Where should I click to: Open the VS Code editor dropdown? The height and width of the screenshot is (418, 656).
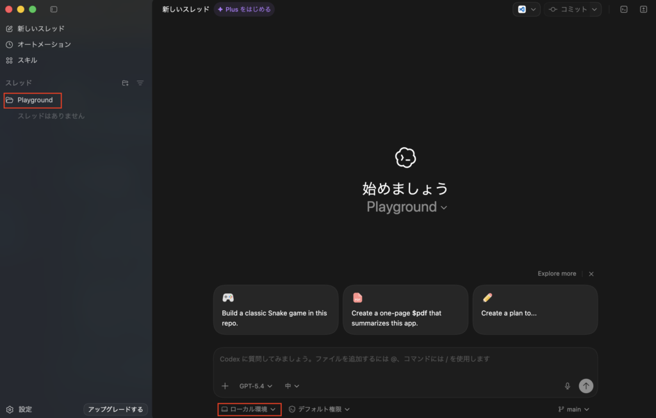tap(527, 10)
